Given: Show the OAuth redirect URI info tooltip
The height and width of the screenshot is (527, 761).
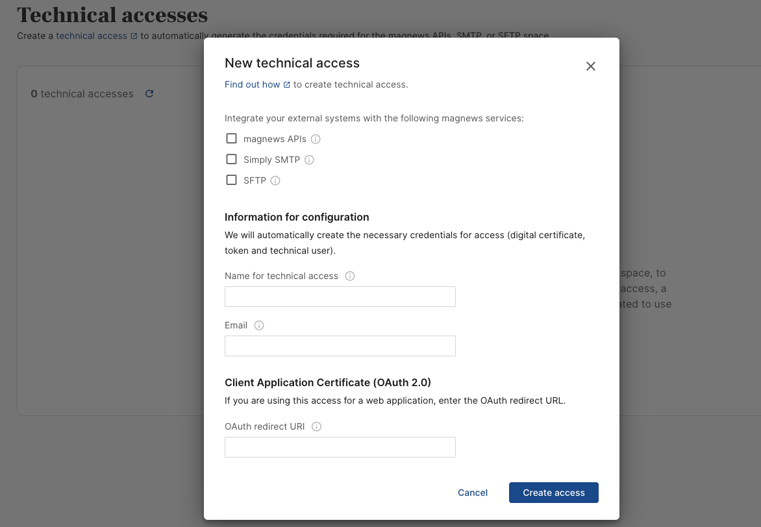Looking at the screenshot, I should coord(317,426).
